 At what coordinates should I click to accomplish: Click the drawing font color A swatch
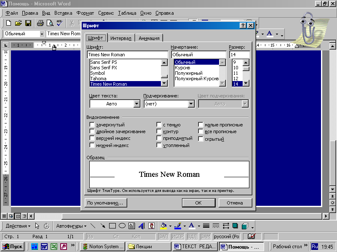point(192,226)
